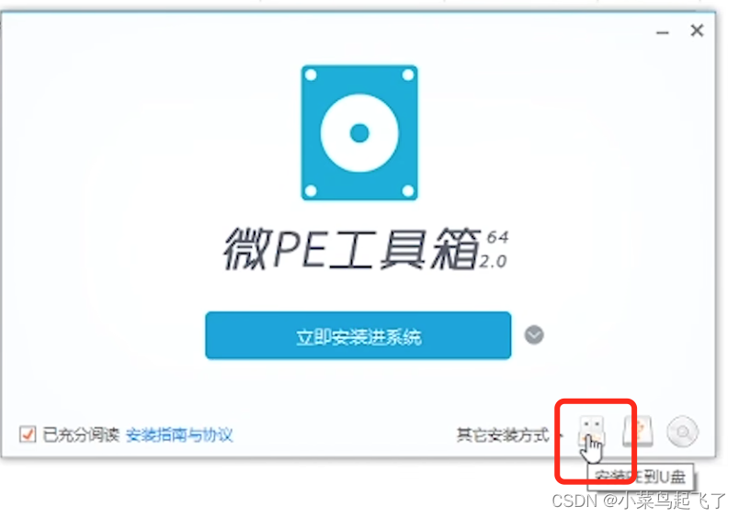Select the removable hard disk install icon
The width and height of the screenshot is (739, 518).
(638, 431)
